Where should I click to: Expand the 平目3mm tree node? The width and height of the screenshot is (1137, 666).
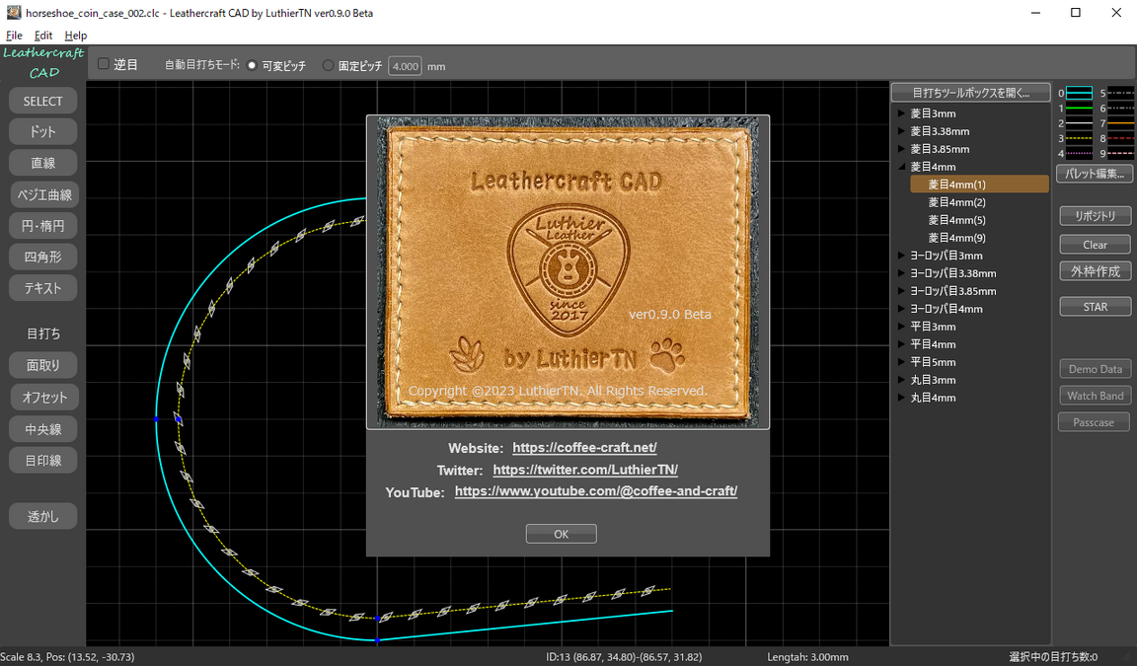(901, 327)
